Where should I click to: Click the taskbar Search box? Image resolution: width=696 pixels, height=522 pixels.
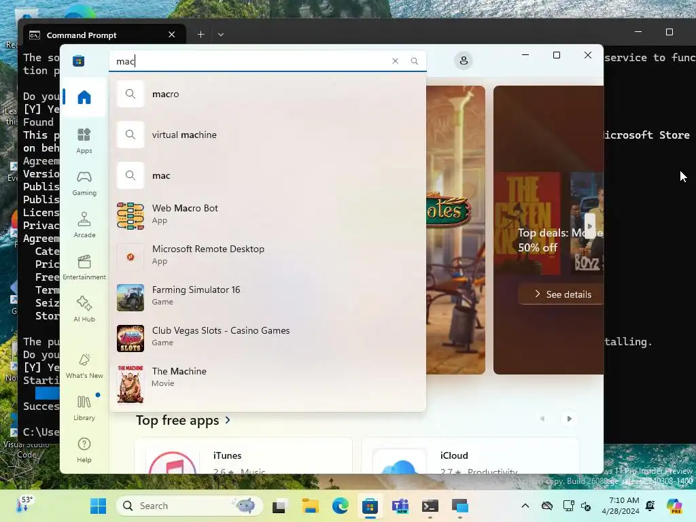pos(190,506)
